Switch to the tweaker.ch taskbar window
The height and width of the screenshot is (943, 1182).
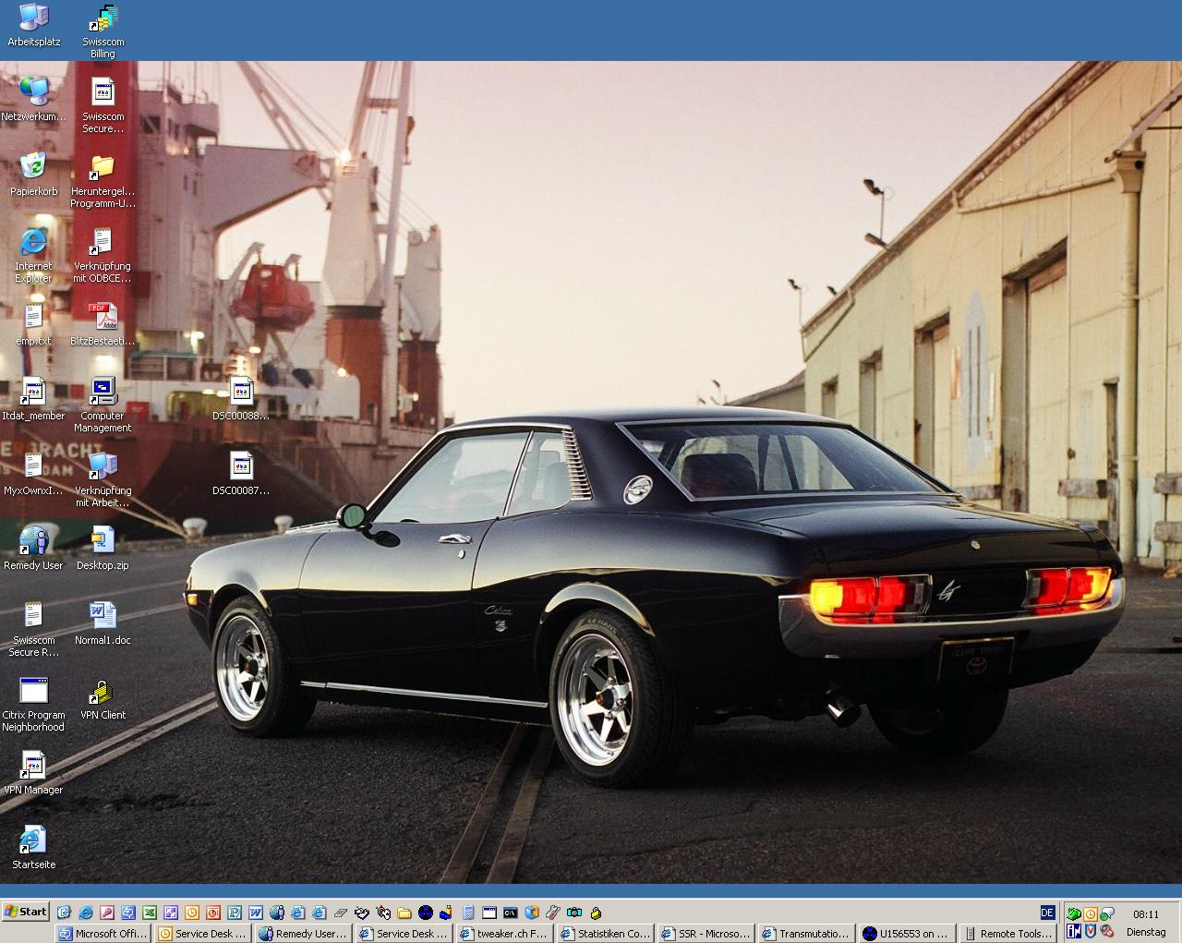click(x=505, y=934)
